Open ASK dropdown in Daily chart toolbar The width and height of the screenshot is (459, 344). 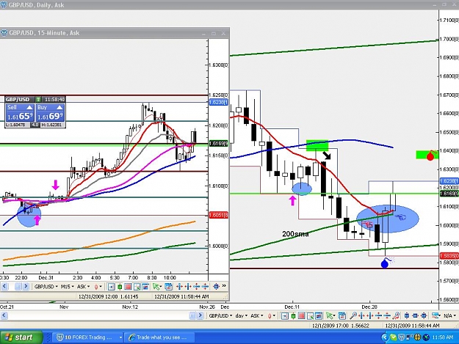257,315
